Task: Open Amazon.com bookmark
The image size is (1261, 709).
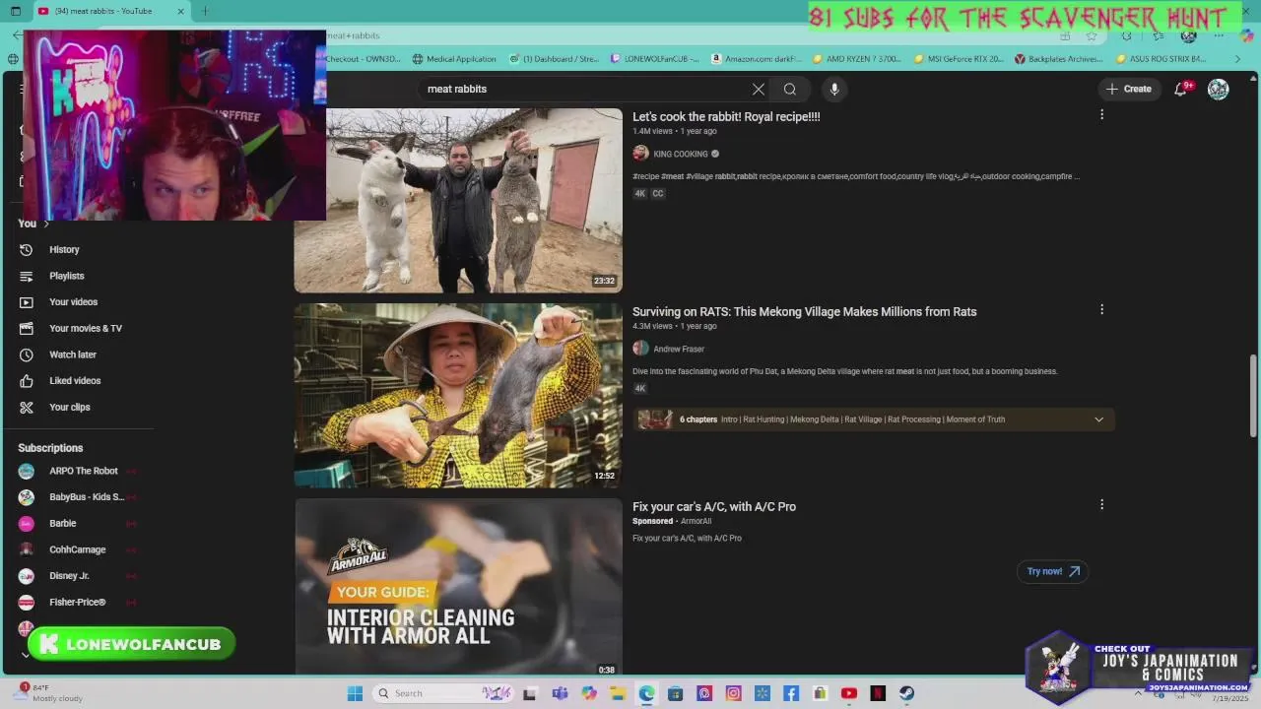Action: click(757, 59)
